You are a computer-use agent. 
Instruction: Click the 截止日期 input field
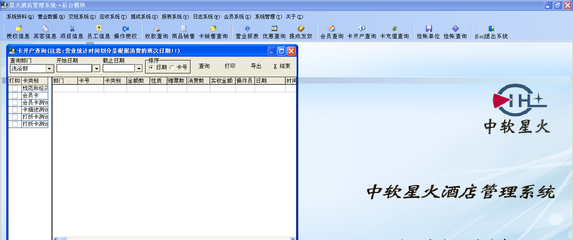pos(119,68)
